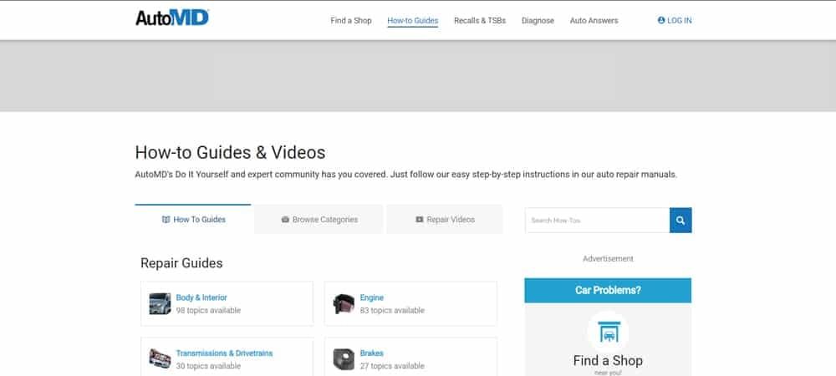Image resolution: width=836 pixels, height=376 pixels.
Task: Open How-to Guides in the navigation
Action: 413,21
